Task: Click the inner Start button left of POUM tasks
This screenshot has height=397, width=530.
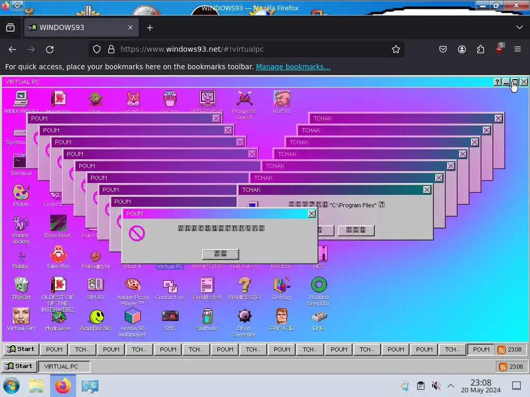Action: (21, 349)
